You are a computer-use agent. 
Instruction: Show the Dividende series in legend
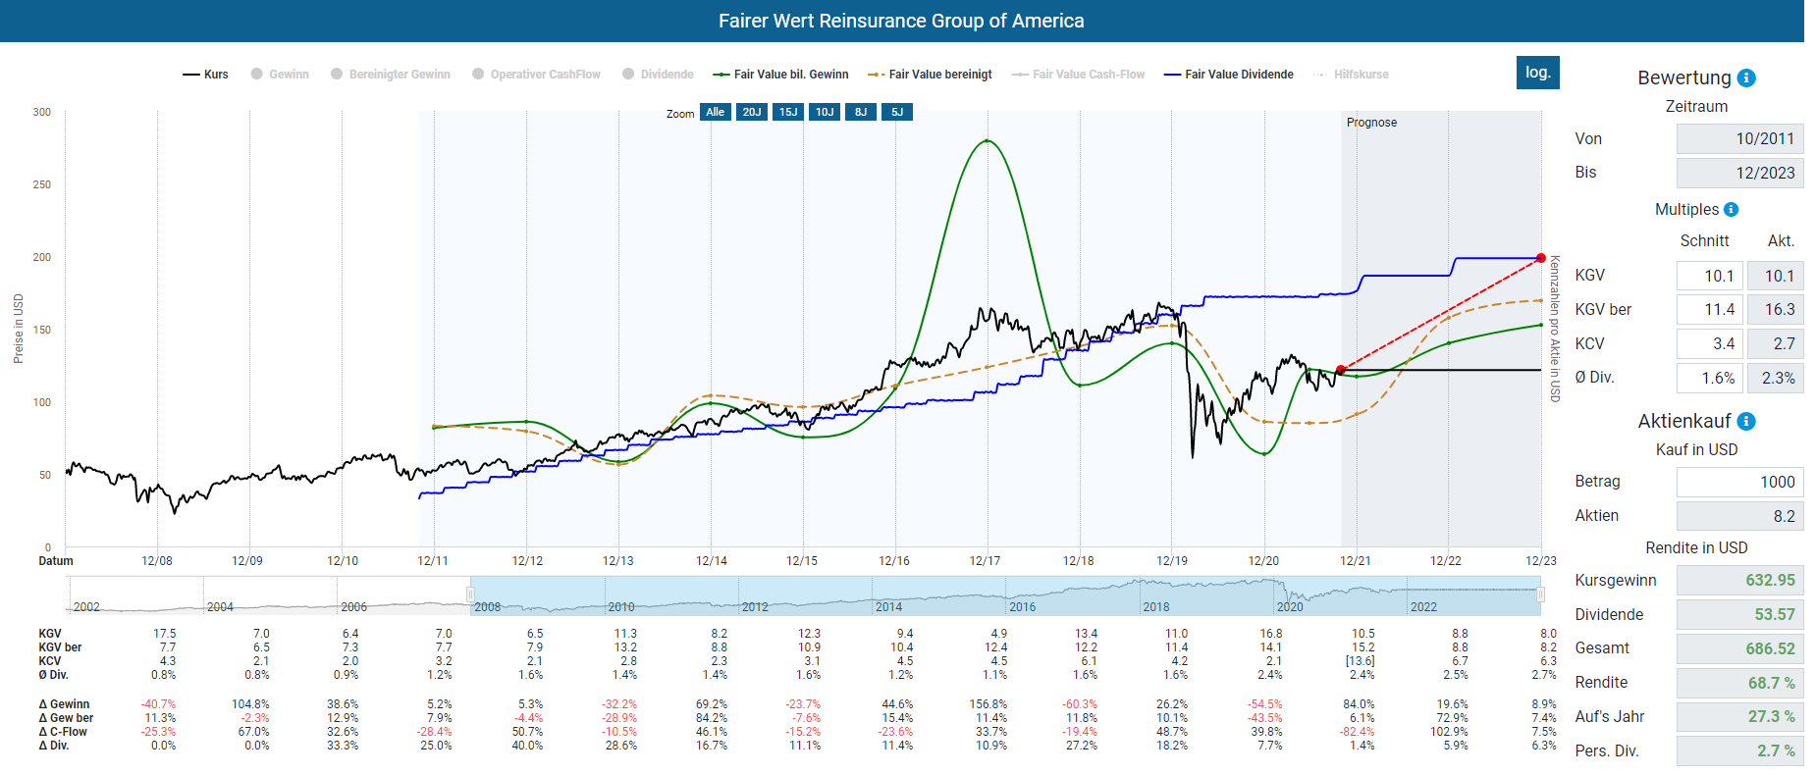658,75
